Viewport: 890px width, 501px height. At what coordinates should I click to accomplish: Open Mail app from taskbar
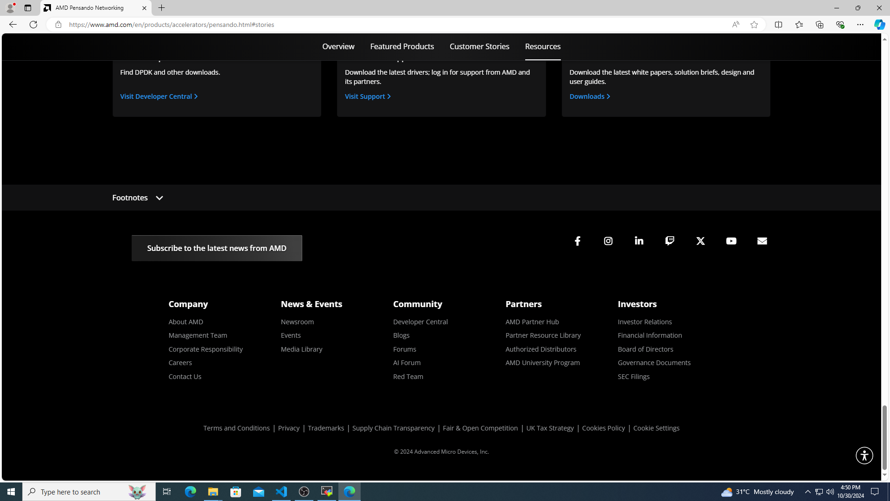coord(259,492)
